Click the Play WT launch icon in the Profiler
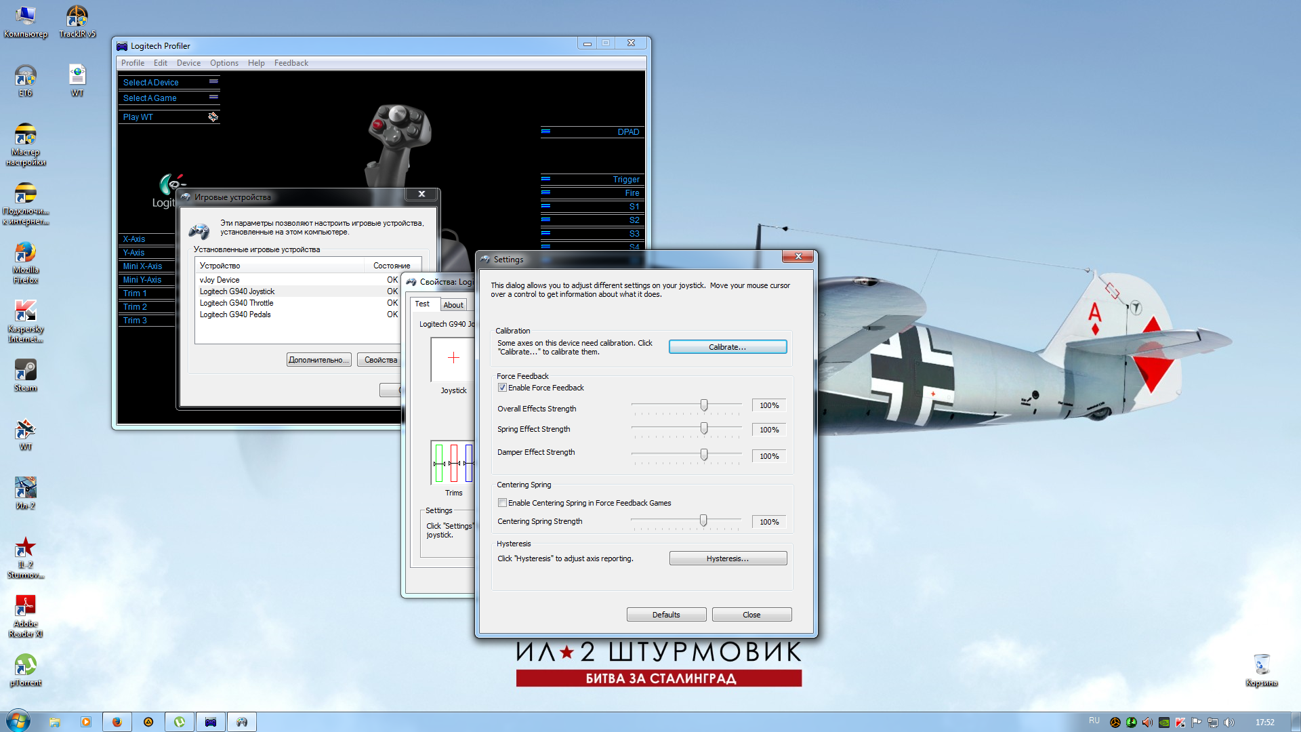 coord(213,117)
